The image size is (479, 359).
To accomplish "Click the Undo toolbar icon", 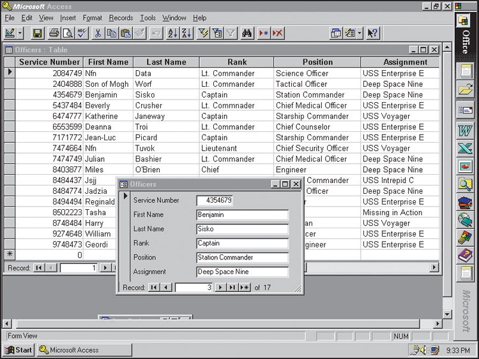I will (156, 33).
